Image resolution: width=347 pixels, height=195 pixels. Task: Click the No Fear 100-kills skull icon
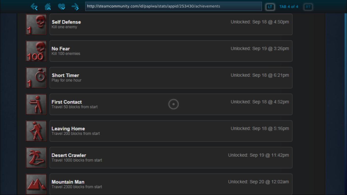pos(36,51)
